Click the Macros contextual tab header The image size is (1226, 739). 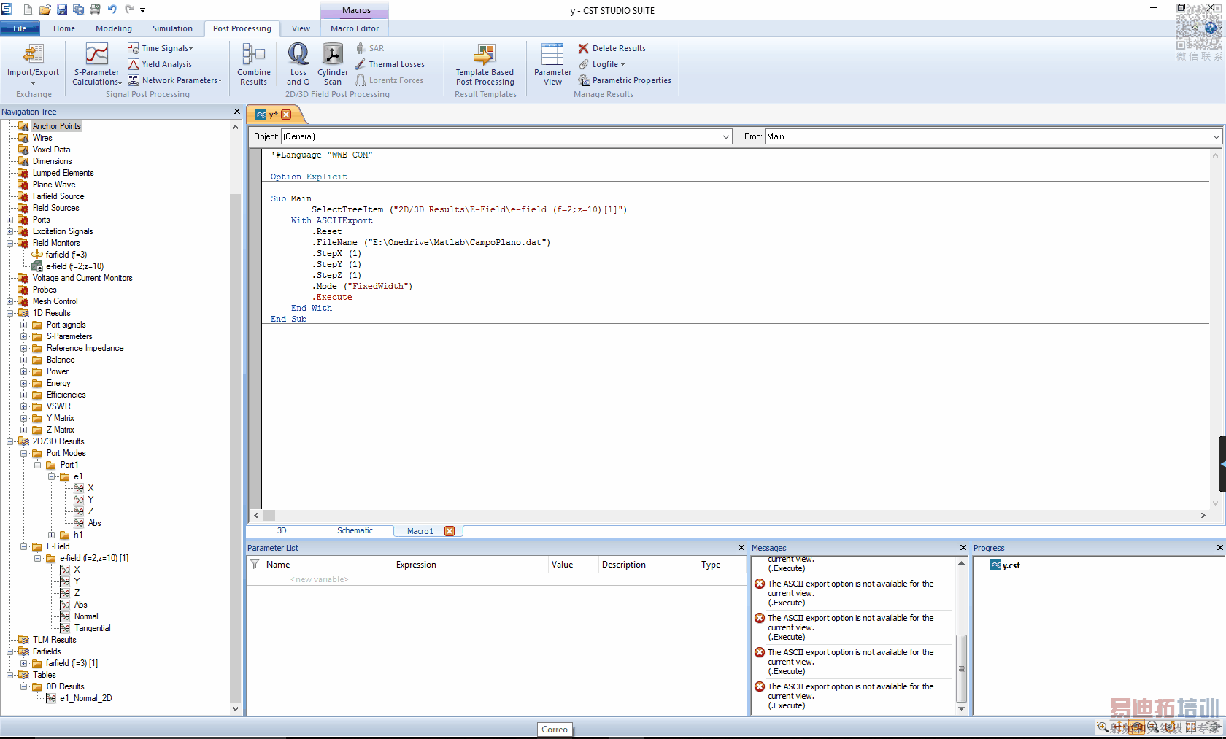coord(356,10)
